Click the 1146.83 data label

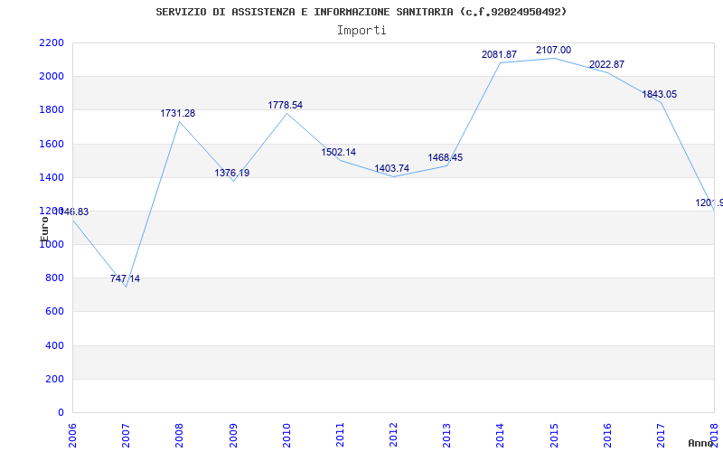(71, 212)
